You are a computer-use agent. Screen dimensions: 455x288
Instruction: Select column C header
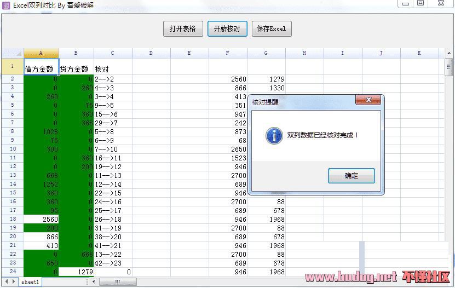coord(113,53)
